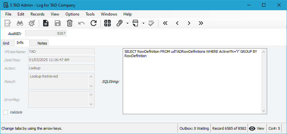Click ErrorMsg box scroll up arrow
287x134 pixels.
click(x=91, y=94)
